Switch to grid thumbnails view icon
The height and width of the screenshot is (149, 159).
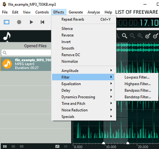[x=22, y=147]
